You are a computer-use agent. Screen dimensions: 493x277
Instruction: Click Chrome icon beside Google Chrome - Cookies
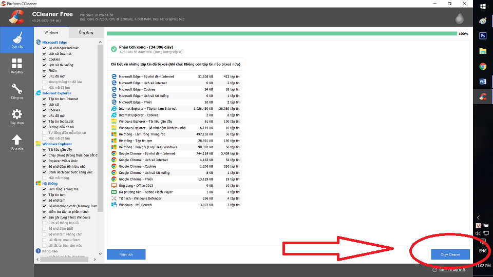pos(114,166)
